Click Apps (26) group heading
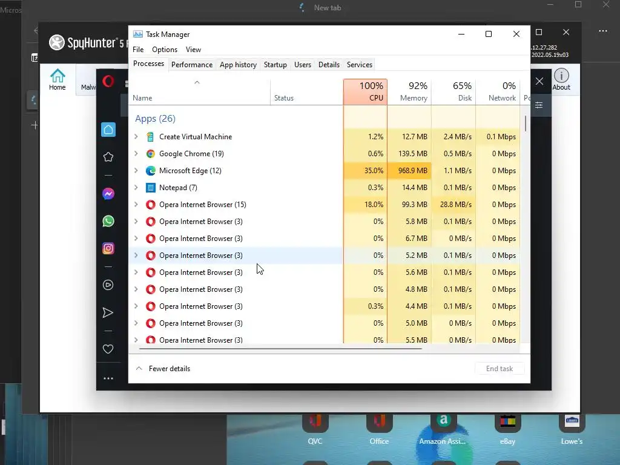 (x=155, y=119)
